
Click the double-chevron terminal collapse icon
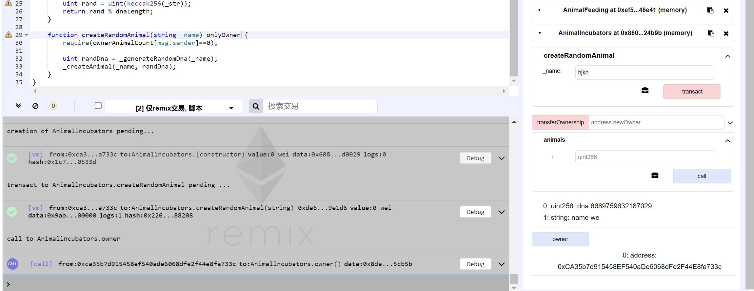point(18,106)
